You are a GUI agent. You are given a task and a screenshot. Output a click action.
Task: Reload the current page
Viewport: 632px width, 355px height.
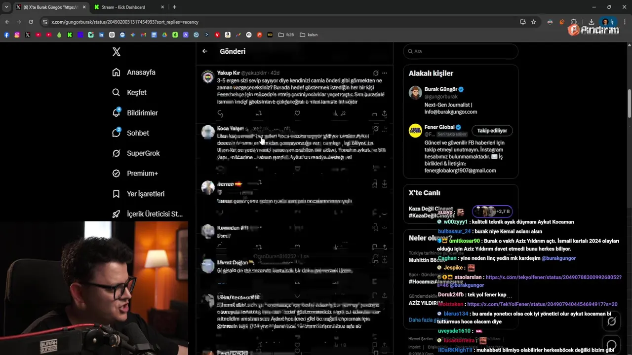31,22
